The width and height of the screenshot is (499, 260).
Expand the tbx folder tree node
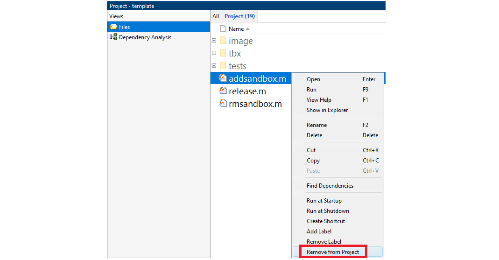[214, 53]
